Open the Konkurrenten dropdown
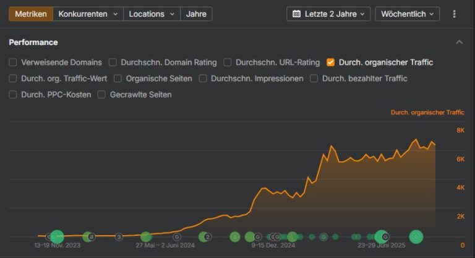This screenshot has height=258, width=475. point(88,14)
